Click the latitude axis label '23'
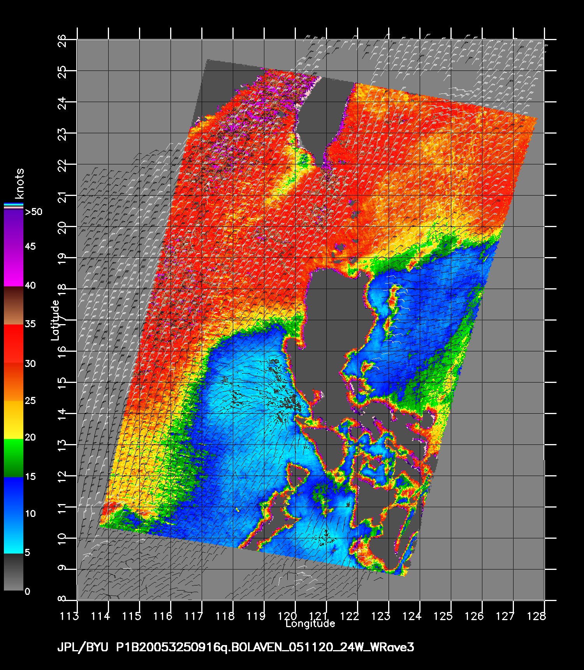 (62, 134)
